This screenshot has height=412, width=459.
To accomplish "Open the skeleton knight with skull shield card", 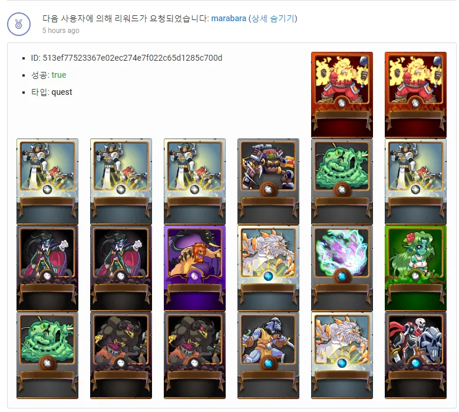I will [415, 355].
